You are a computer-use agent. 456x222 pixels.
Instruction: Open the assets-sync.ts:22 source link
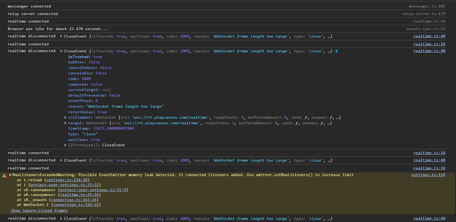pyautogui.click(x=426, y=29)
